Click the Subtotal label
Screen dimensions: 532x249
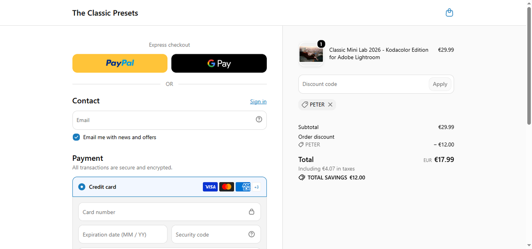(x=308, y=127)
